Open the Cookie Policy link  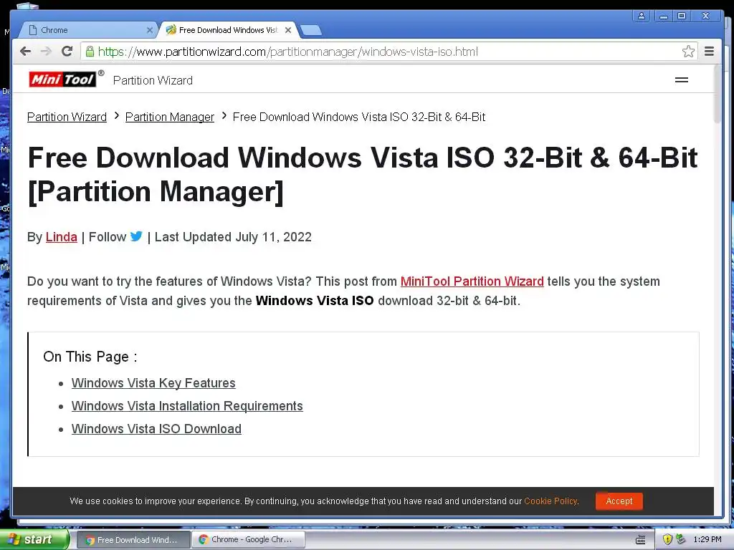tap(550, 501)
